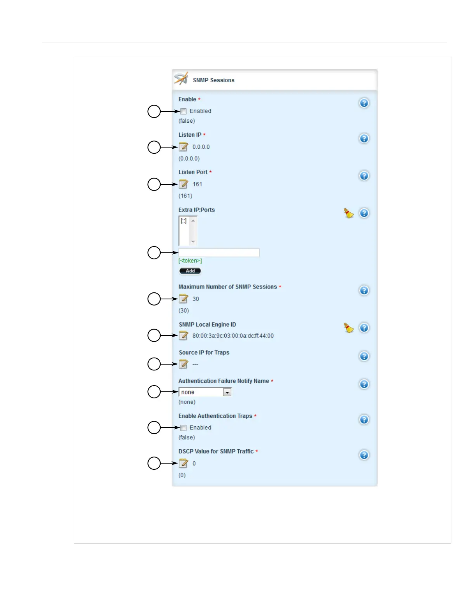Viewport: 475px width, 615px height.
Task: Edit Source IP for Traps field
Action: [x=183, y=364]
